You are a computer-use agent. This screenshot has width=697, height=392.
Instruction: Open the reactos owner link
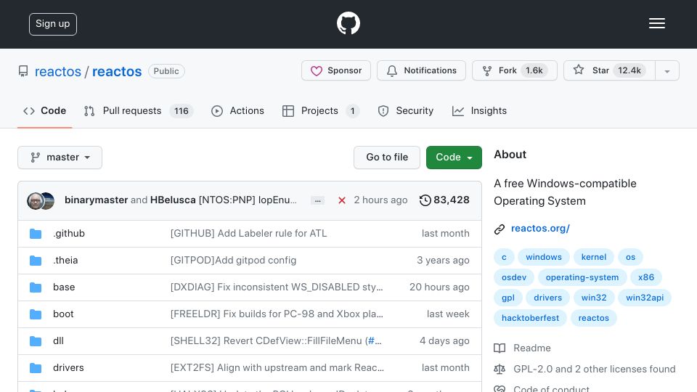pos(58,72)
